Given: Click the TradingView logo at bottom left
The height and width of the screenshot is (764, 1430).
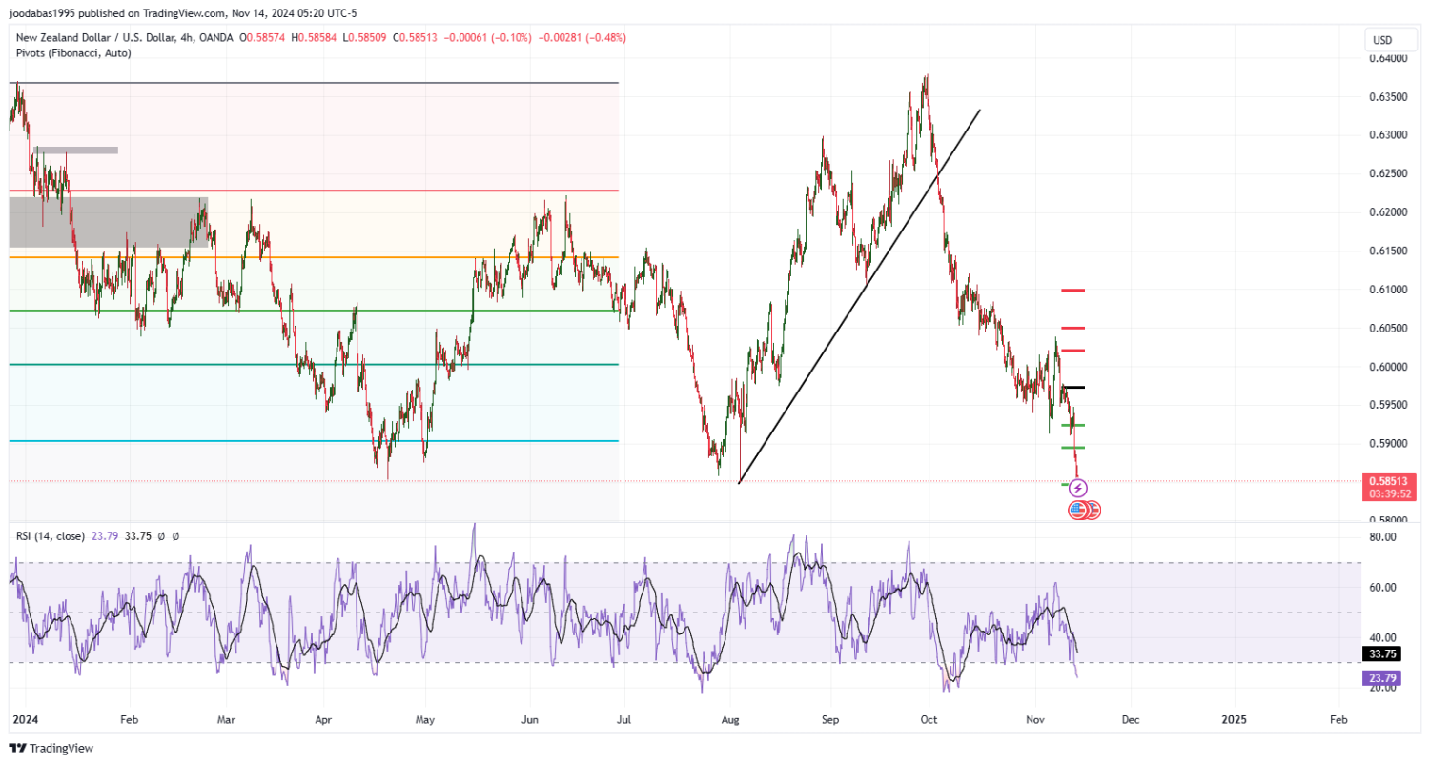Looking at the screenshot, I should (x=51, y=748).
